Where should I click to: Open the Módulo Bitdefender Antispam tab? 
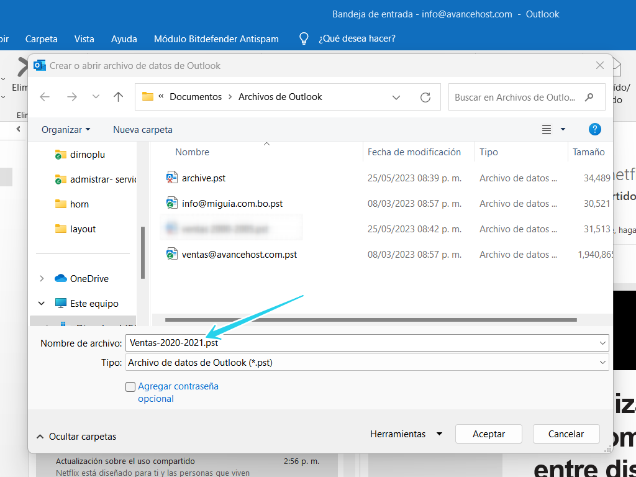[x=216, y=39]
